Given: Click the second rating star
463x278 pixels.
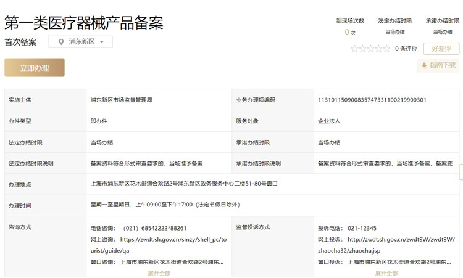Looking at the screenshot, I should pyautogui.click(x=362, y=49).
